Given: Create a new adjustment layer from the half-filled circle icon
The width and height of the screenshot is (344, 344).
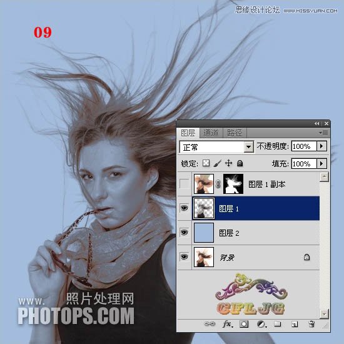Looking at the screenshot, I should pyautogui.click(x=261, y=324).
